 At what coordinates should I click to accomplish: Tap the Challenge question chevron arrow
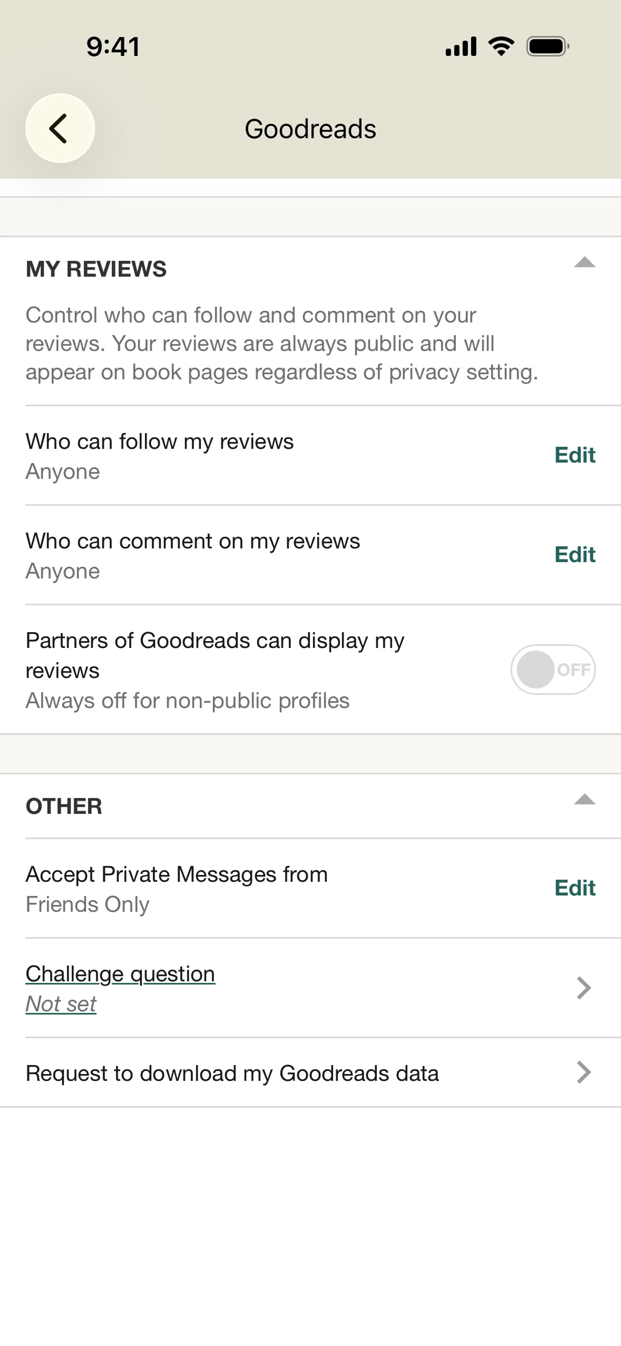click(x=583, y=988)
